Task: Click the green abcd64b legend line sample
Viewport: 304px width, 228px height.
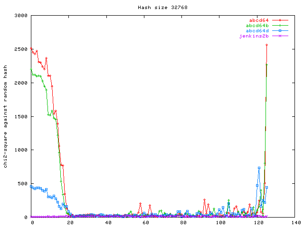Action: pos(280,25)
